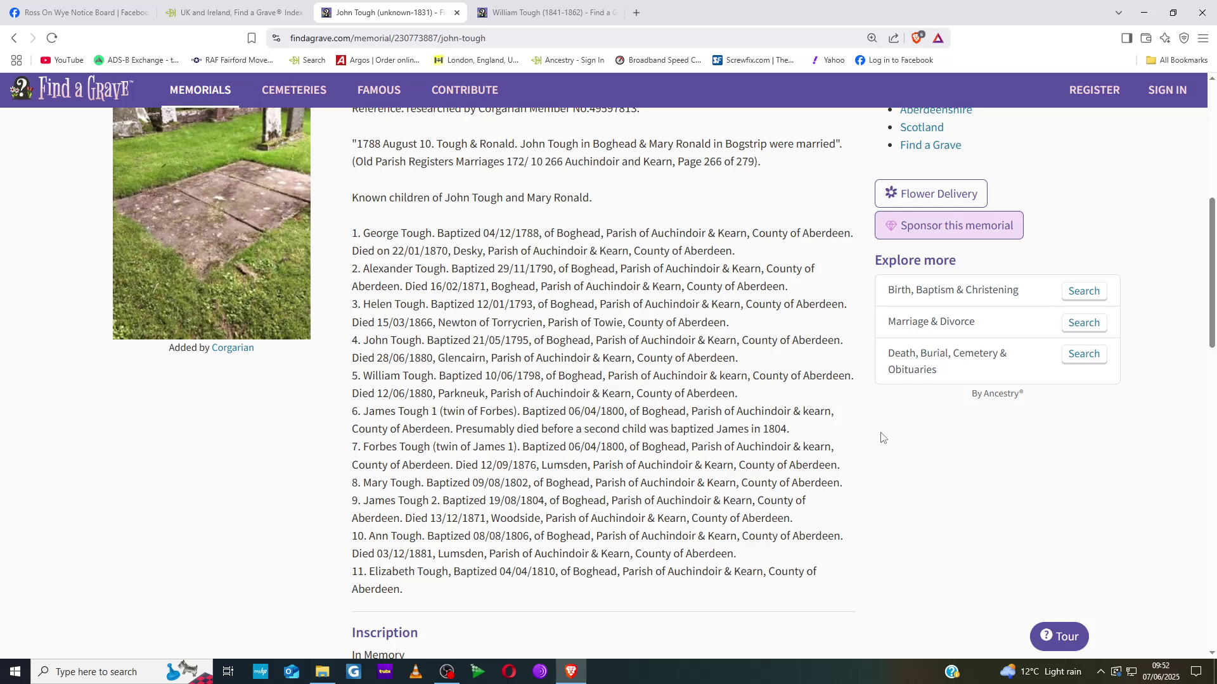1217x684 pixels.
Task: Open Brave hamburger main menu
Action: [1203, 38]
